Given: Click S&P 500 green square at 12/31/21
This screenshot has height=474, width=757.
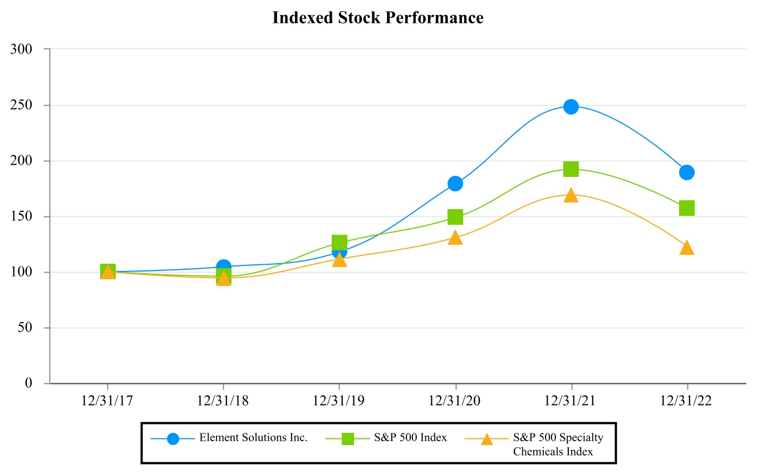Looking at the screenshot, I should [571, 169].
